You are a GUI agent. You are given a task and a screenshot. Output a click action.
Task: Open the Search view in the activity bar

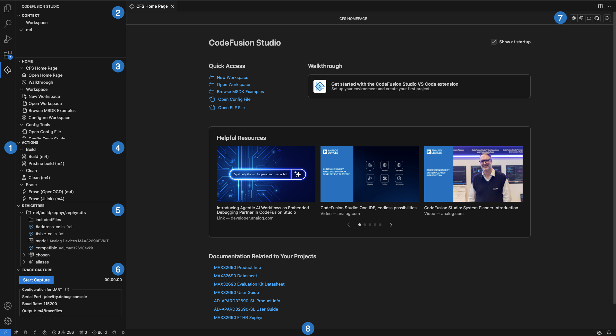[8, 24]
